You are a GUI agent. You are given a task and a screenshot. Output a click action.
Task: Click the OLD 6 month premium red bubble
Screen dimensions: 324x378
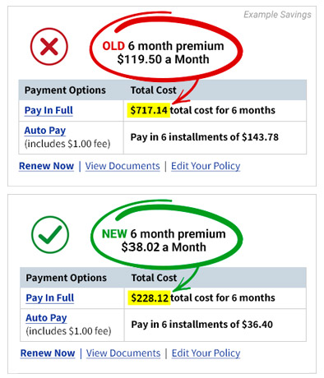point(166,48)
